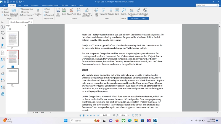The width and height of the screenshot is (221, 124).
Task: Open the Help tab
Action: click(x=81, y=5)
